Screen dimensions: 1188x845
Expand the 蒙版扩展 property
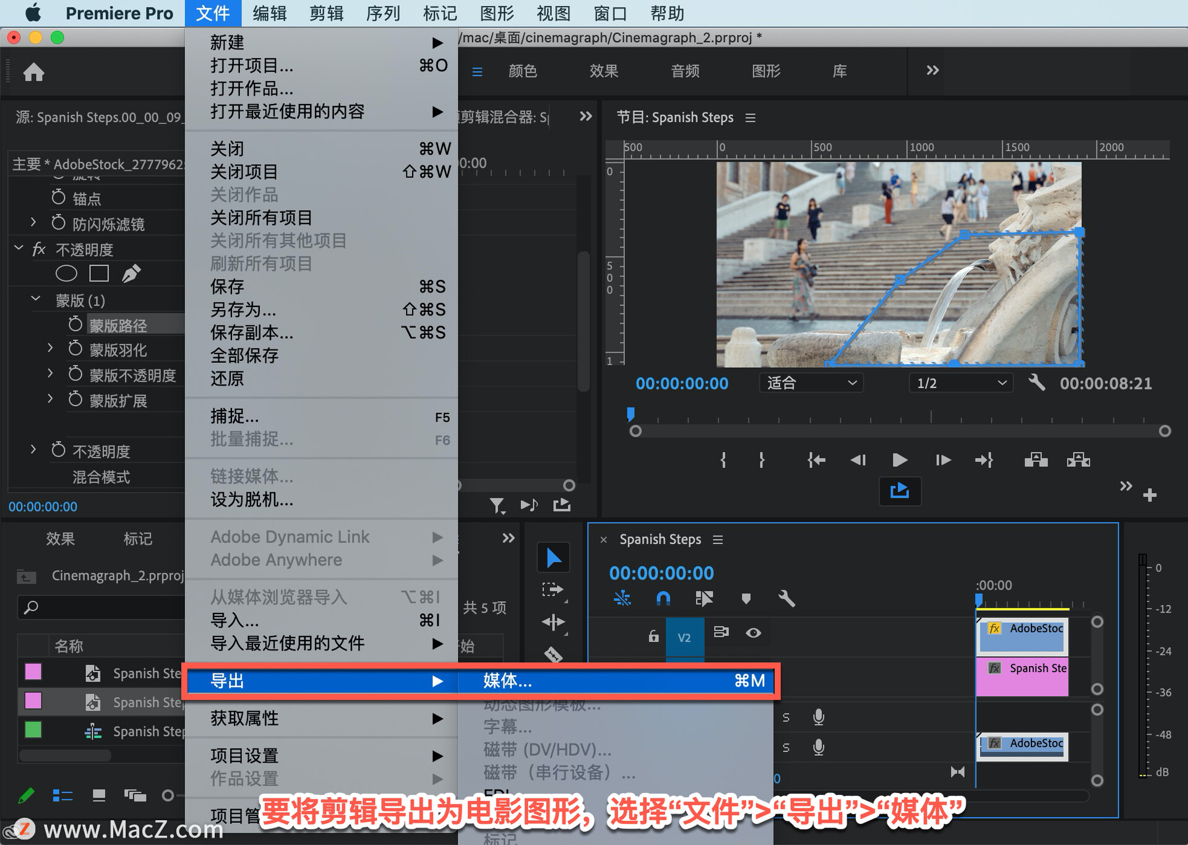coord(50,399)
